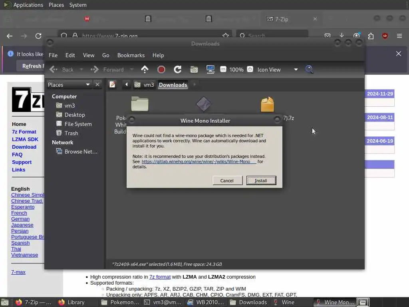This screenshot has width=409, height=307.
Task: Click show desktop icon in taskbar
Action: (x=5, y=302)
